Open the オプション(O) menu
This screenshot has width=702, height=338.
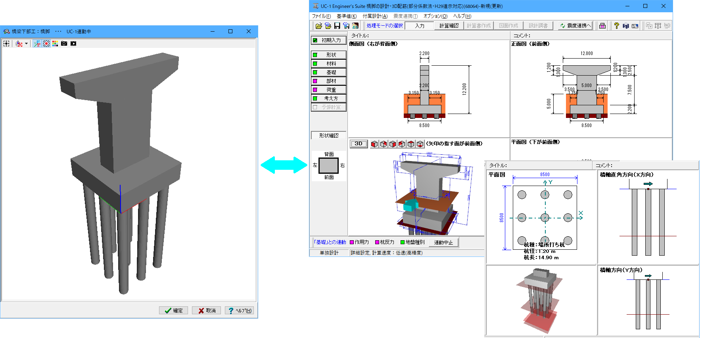coord(435,16)
